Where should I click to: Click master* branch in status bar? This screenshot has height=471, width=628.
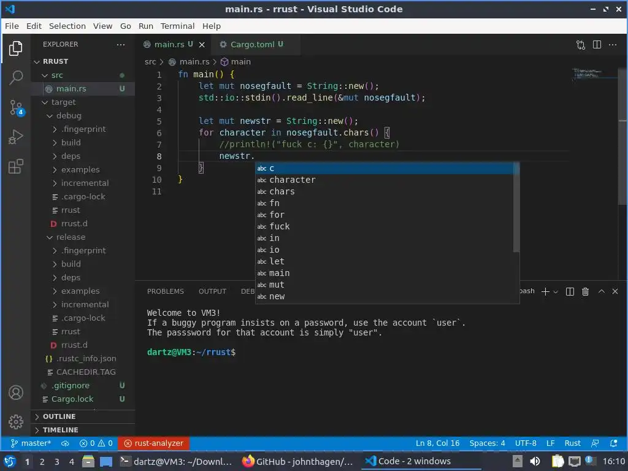pyautogui.click(x=31, y=443)
